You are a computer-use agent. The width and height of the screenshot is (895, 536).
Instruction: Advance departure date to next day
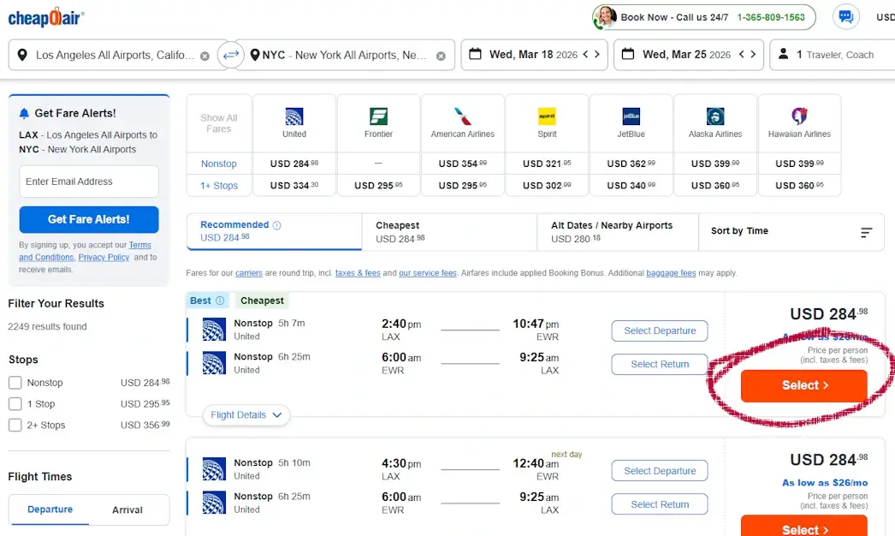pos(597,55)
